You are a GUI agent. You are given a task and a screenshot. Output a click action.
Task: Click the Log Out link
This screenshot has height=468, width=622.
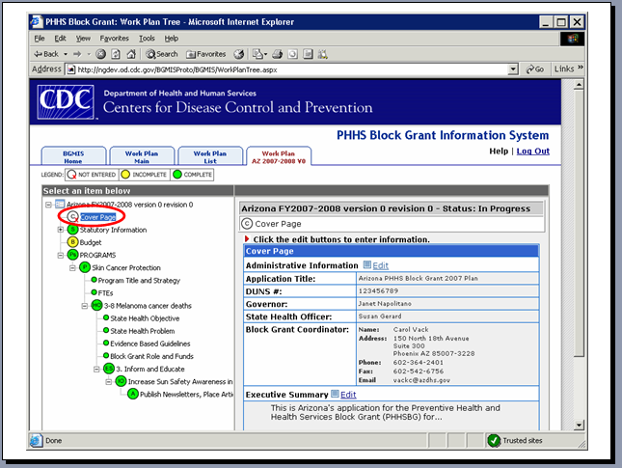pos(532,151)
